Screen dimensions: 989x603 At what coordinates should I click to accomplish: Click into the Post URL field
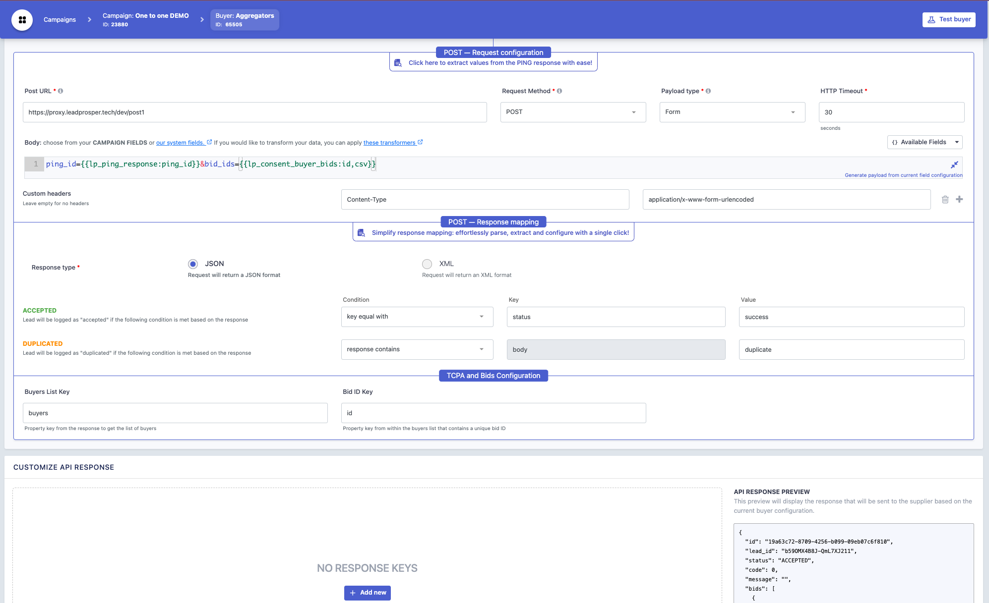tap(254, 112)
